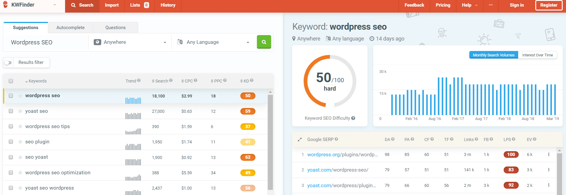
Task: Sort by the Keywords column
Action: pos(36,81)
